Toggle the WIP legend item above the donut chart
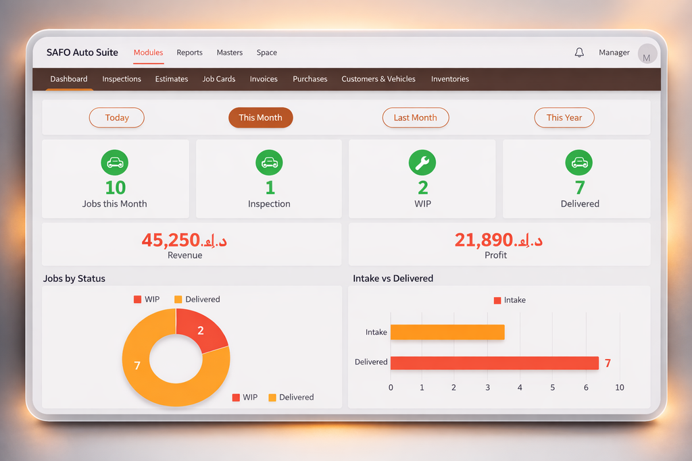Image resolution: width=692 pixels, height=461 pixels. [x=146, y=299]
